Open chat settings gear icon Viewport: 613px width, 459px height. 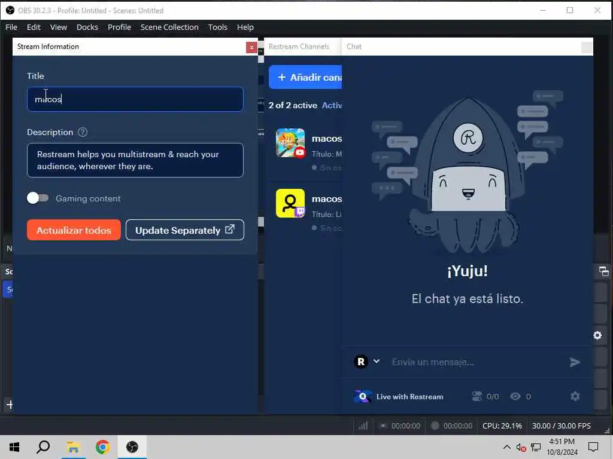pyautogui.click(x=575, y=397)
